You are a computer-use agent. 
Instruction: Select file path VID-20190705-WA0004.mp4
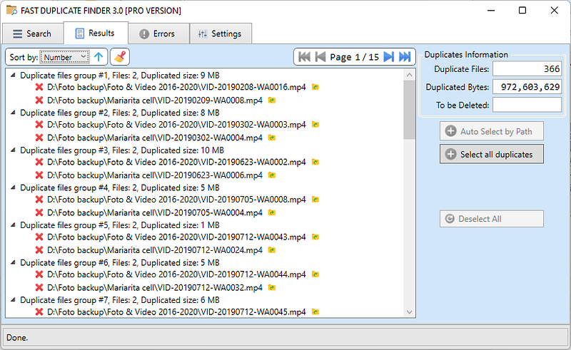click(x=155, y=212)
